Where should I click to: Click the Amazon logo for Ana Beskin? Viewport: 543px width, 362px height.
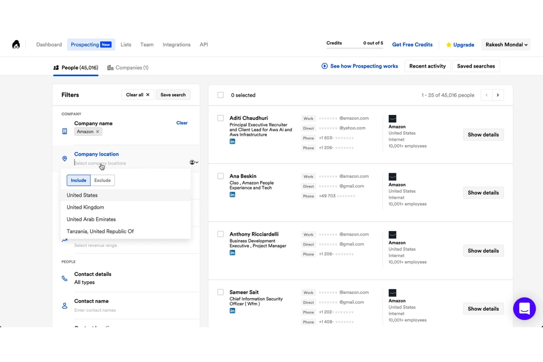coord(392,176)
